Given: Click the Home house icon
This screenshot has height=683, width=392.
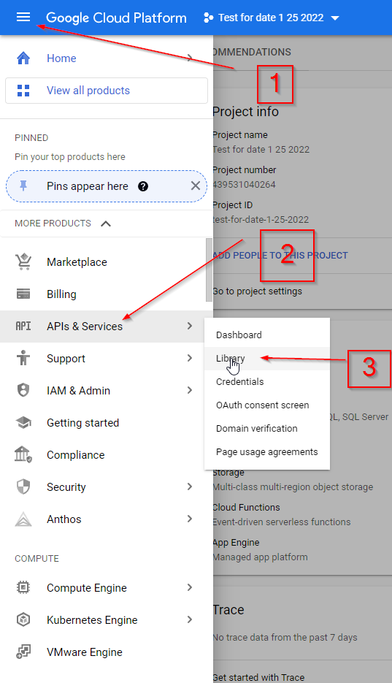Looking at the screenshot, I should tap(23, 58).
